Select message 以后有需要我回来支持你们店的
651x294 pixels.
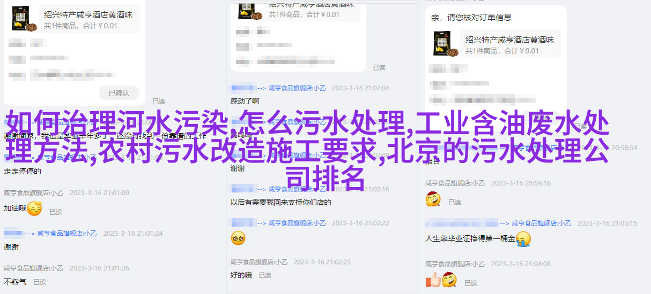pos(280,203)
